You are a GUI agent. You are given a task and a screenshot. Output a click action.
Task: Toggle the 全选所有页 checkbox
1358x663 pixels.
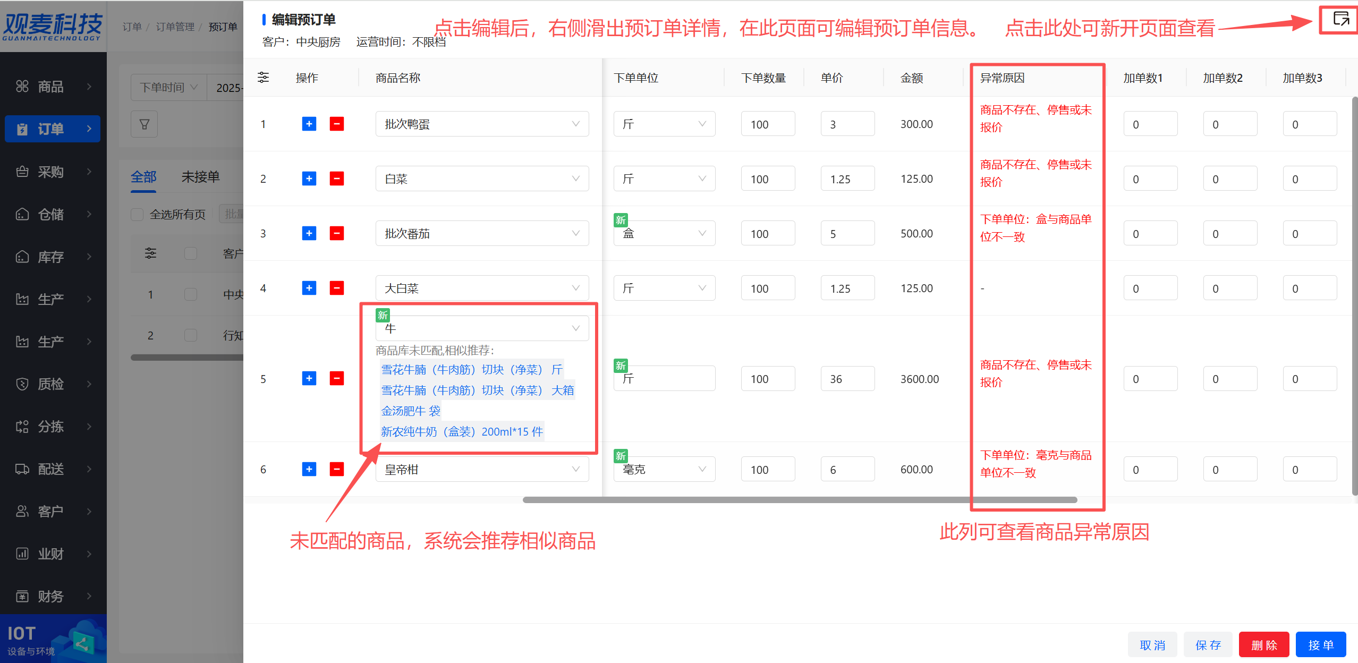(x=137, y=214)
